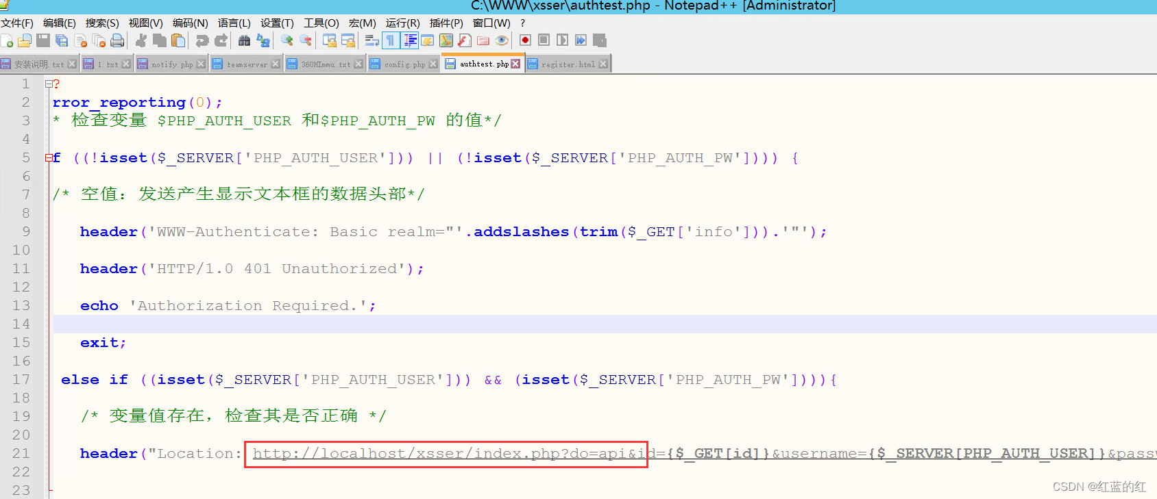The image size is (1157, 499).
Task: Toggle Show All Characters pilcrow icon
Action: (391, 41)
